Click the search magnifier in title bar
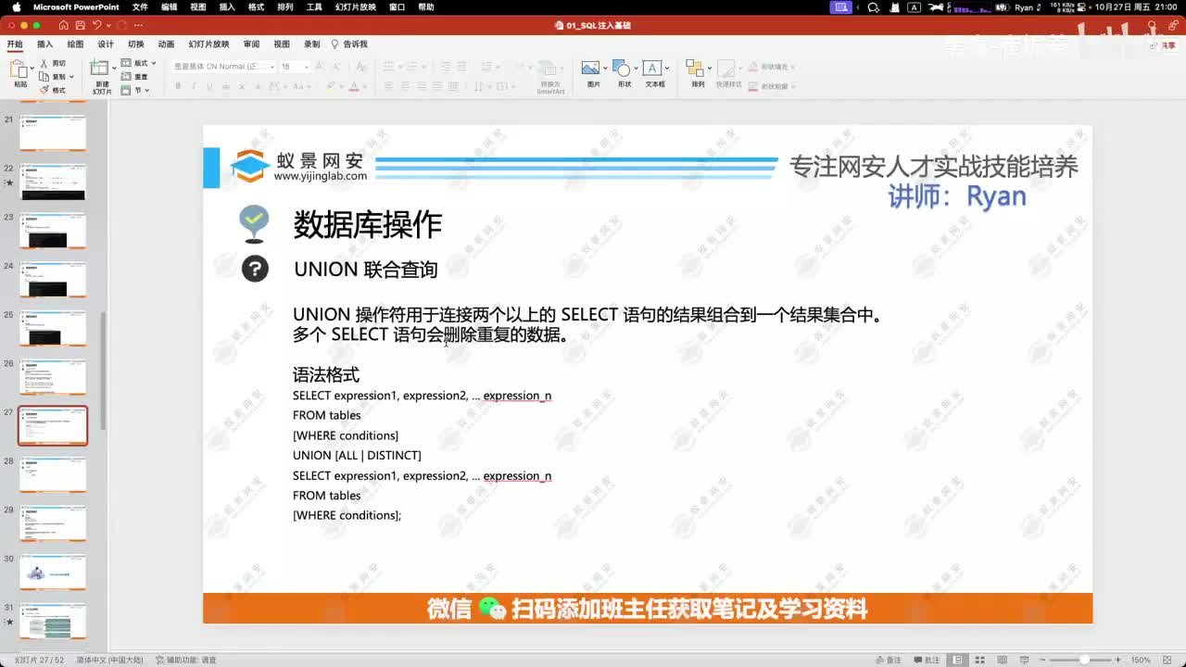The image size is (1186, 667). click(x=1150, y=25)
